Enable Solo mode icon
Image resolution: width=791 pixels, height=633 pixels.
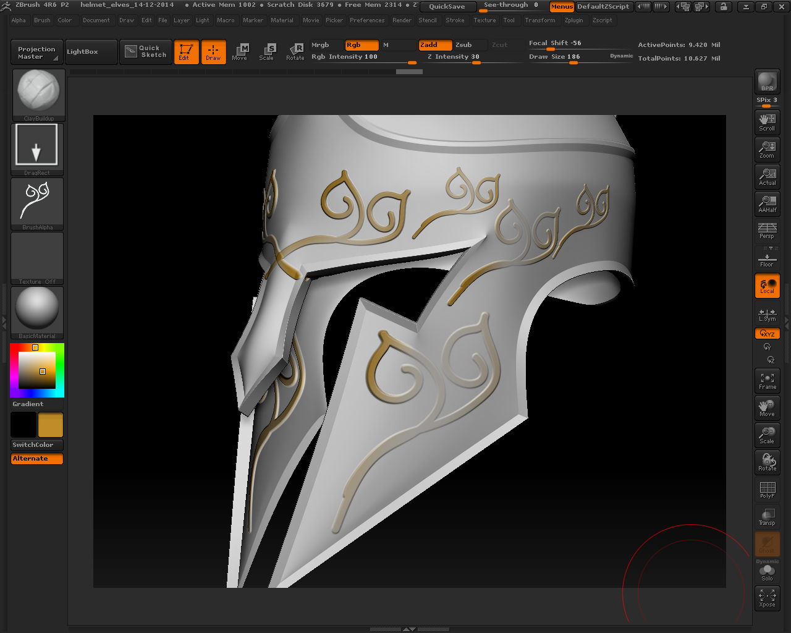coord(767,572)
